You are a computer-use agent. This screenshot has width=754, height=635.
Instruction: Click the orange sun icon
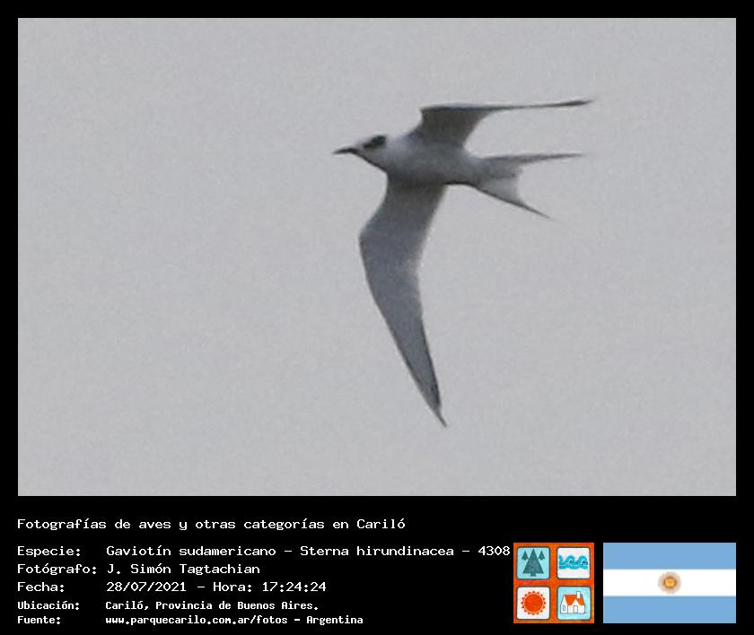click(x=533, y=602)
